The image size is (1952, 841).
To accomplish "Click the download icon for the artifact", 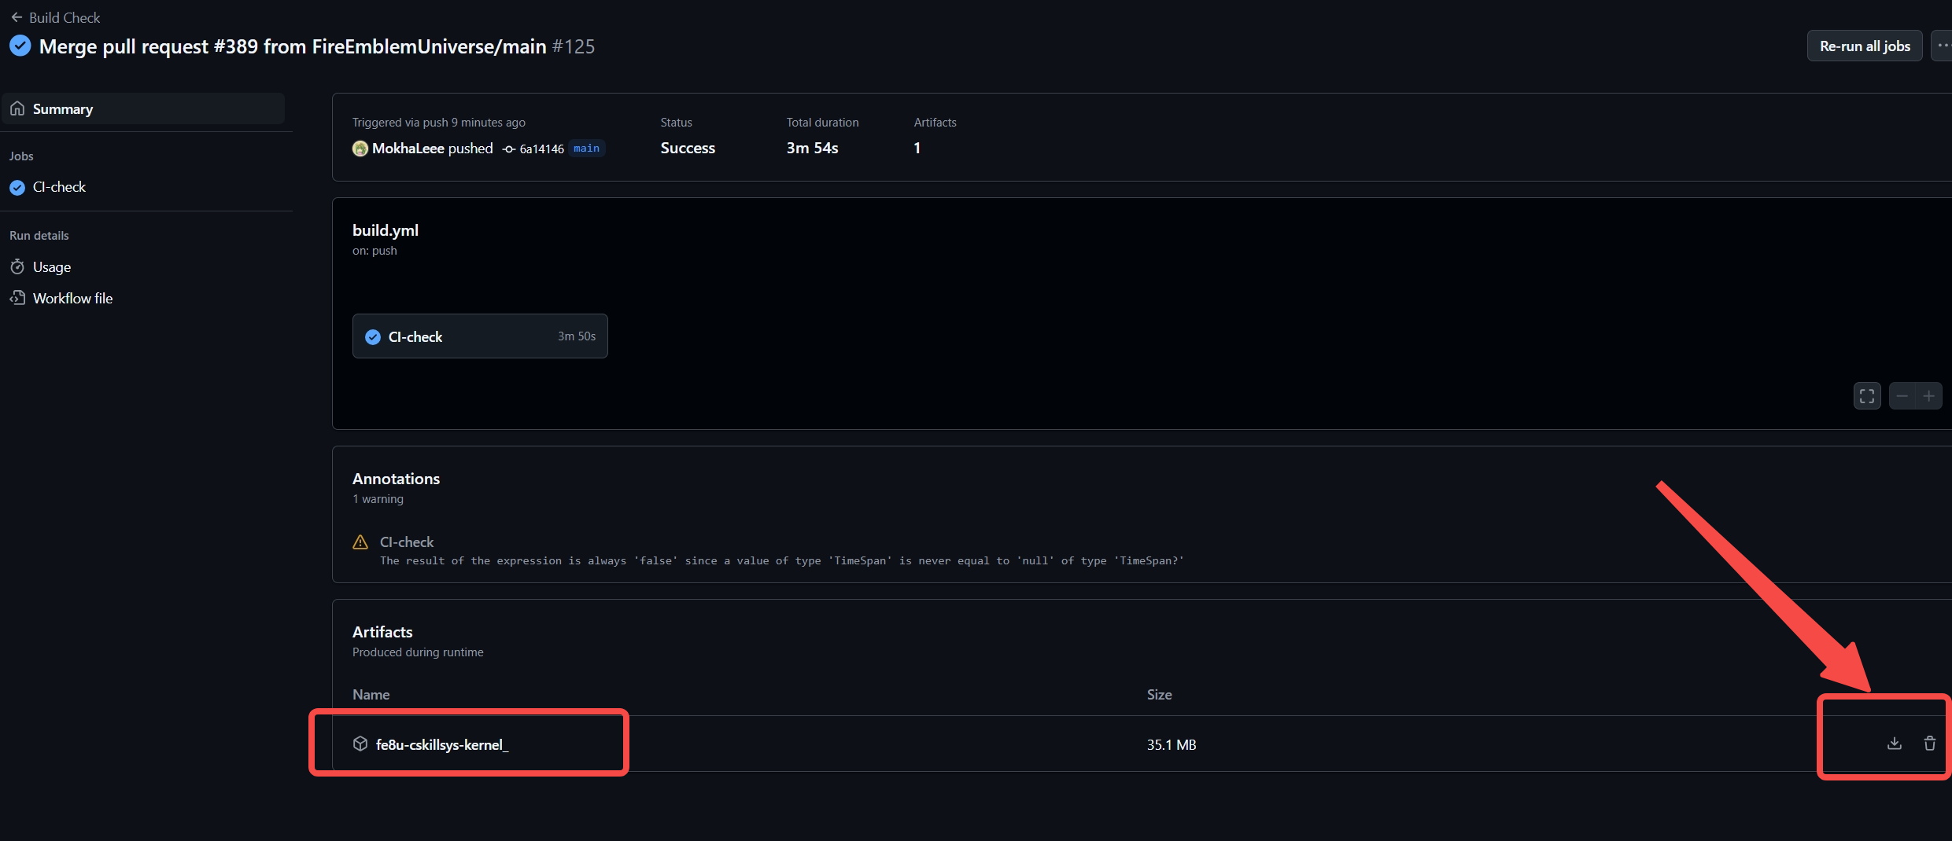I will pyautogui.click(x=1895, y=744).
